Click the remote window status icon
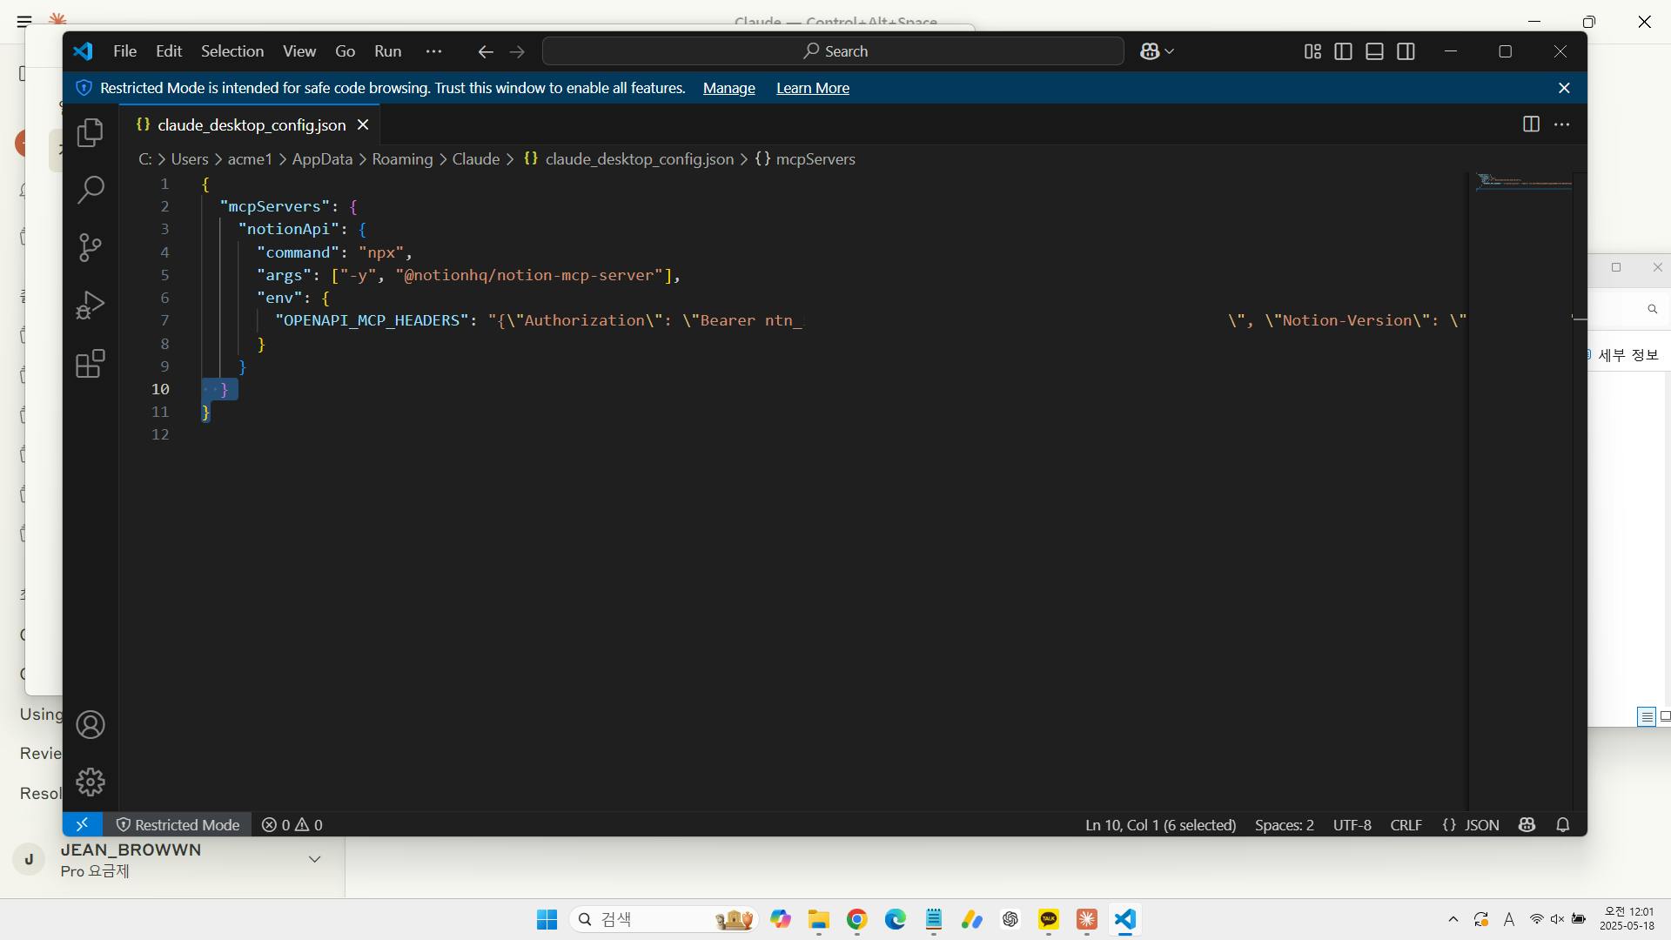Screen dimensions: 1671x940 click(x=83, y=824)
